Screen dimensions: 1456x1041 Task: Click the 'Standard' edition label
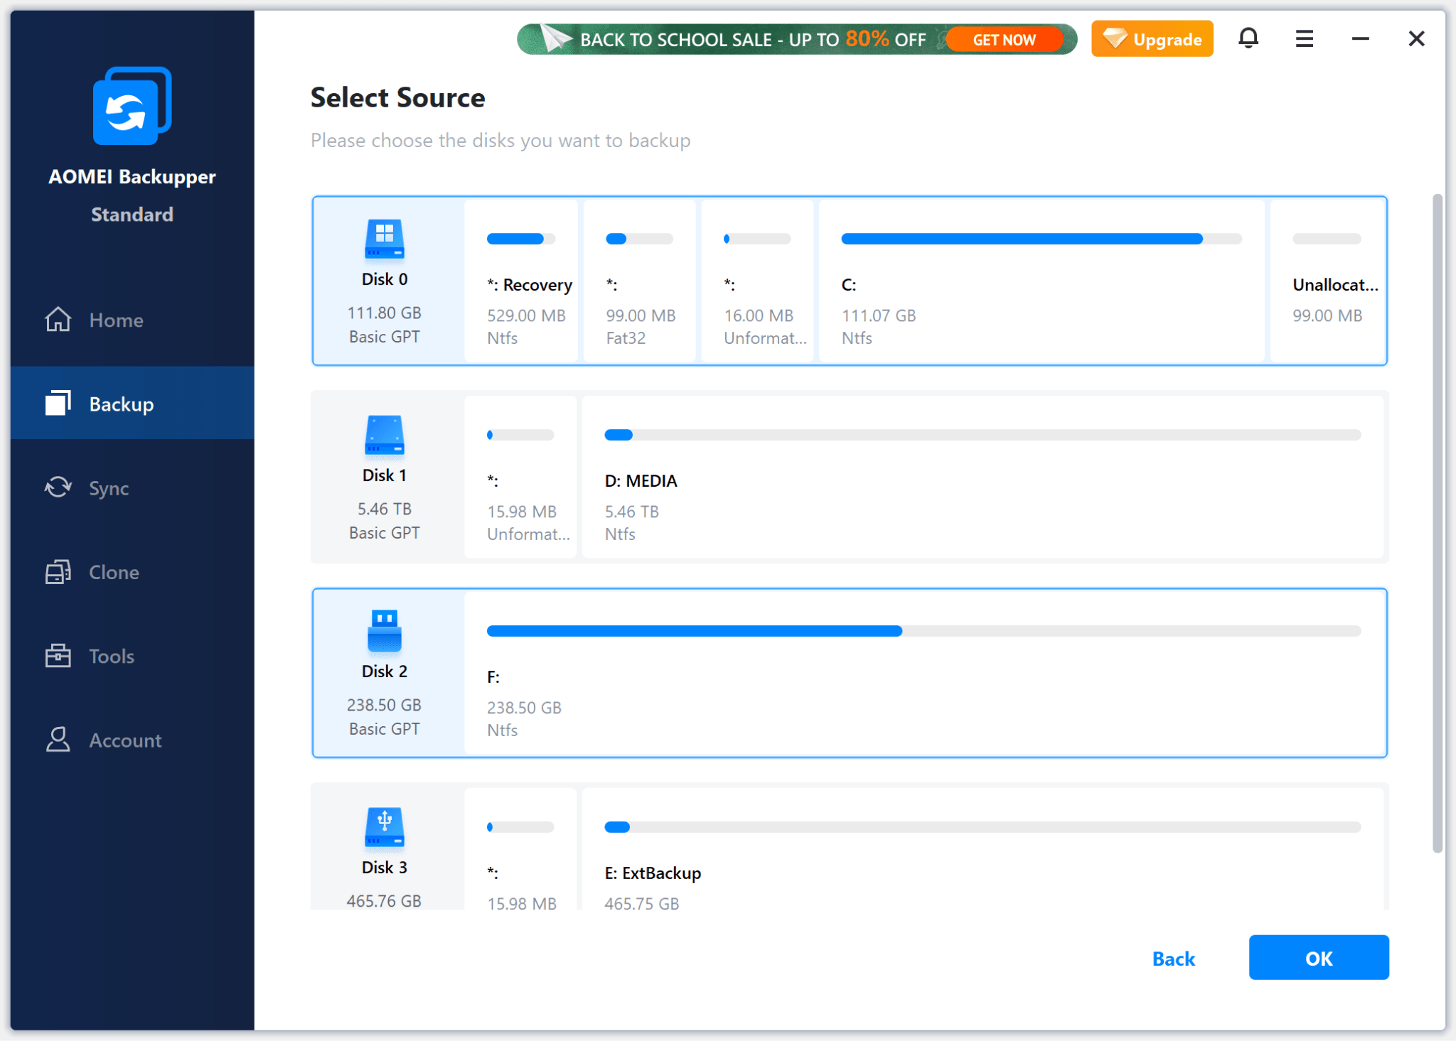132,215
